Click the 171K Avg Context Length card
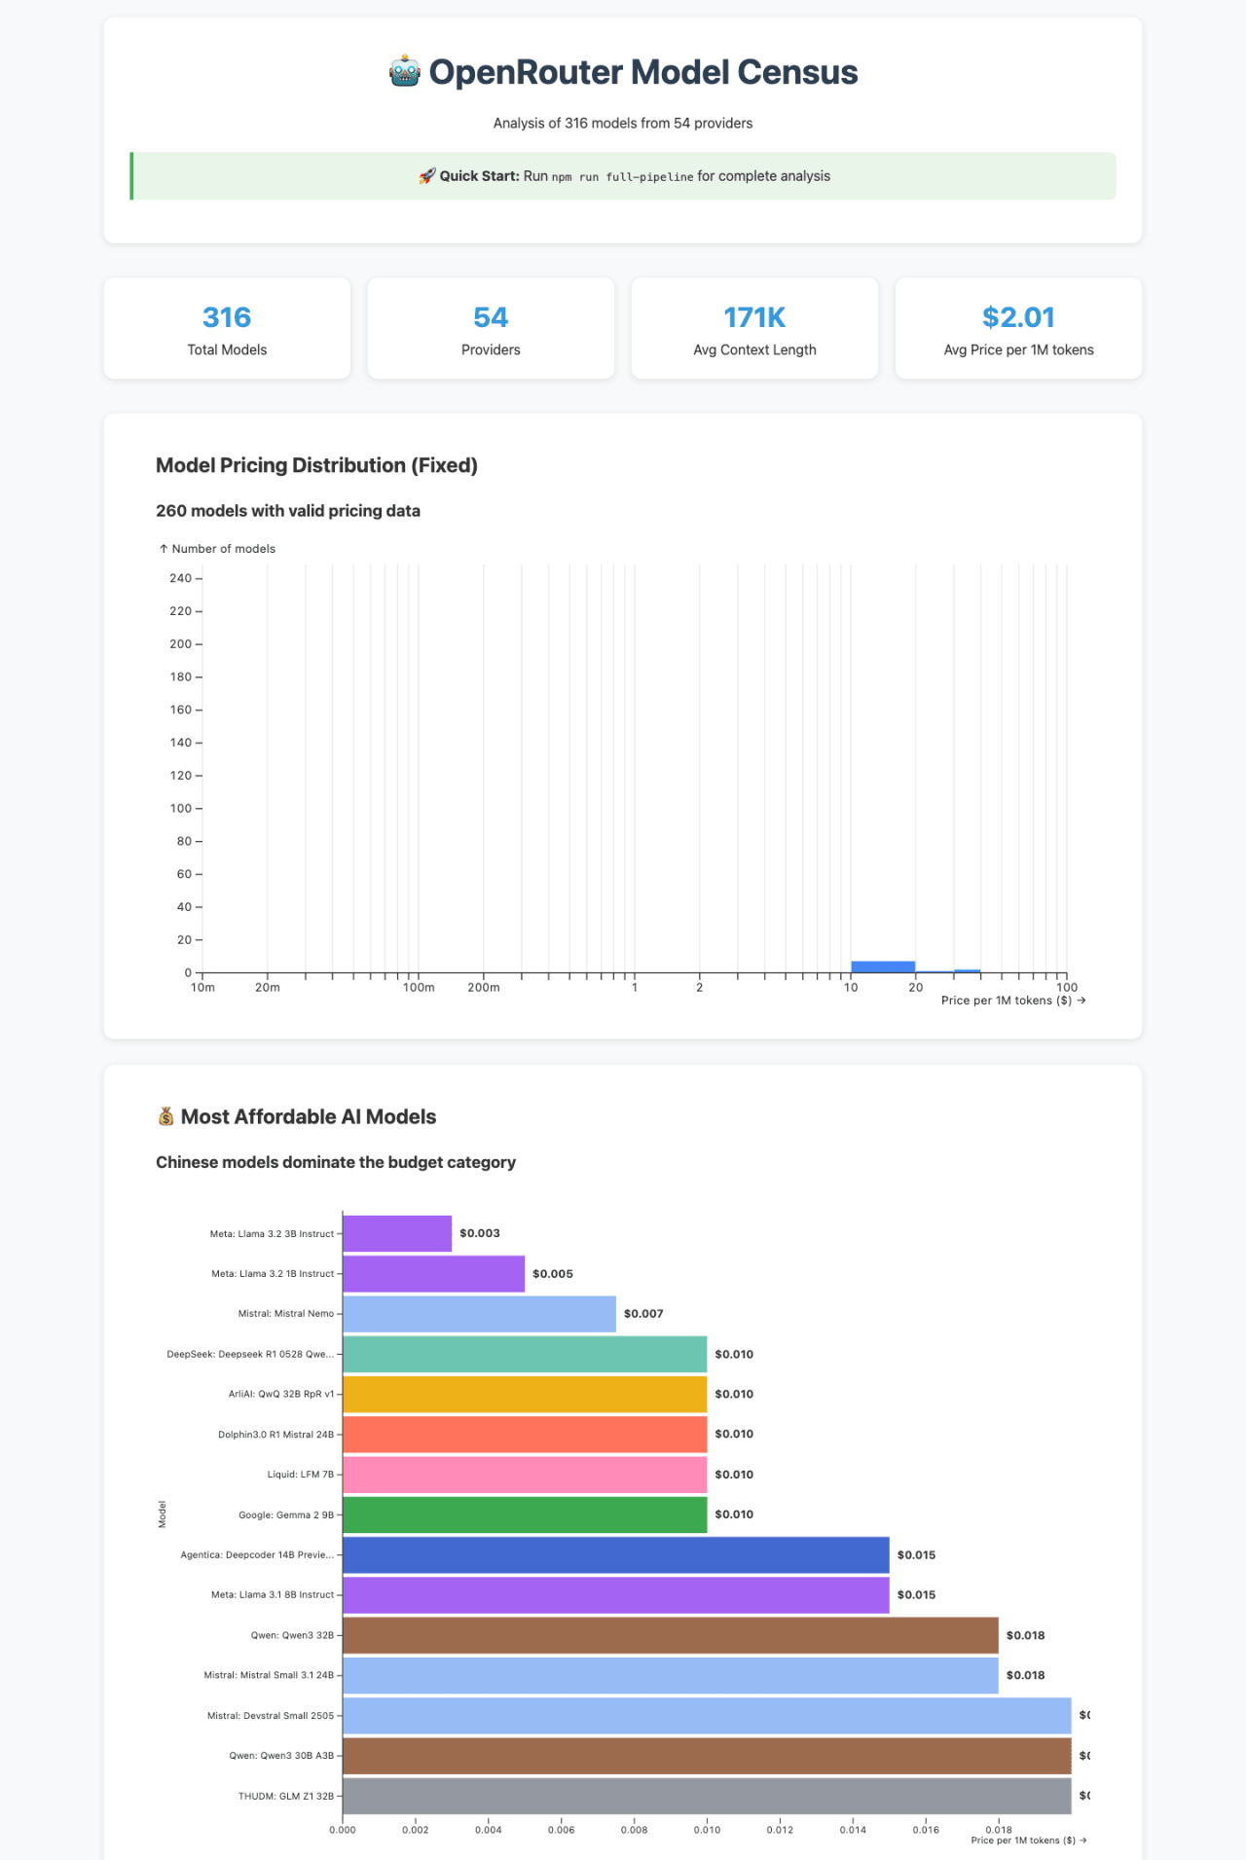This screenshot has width=1246, height=1860. tap(754, 328)
